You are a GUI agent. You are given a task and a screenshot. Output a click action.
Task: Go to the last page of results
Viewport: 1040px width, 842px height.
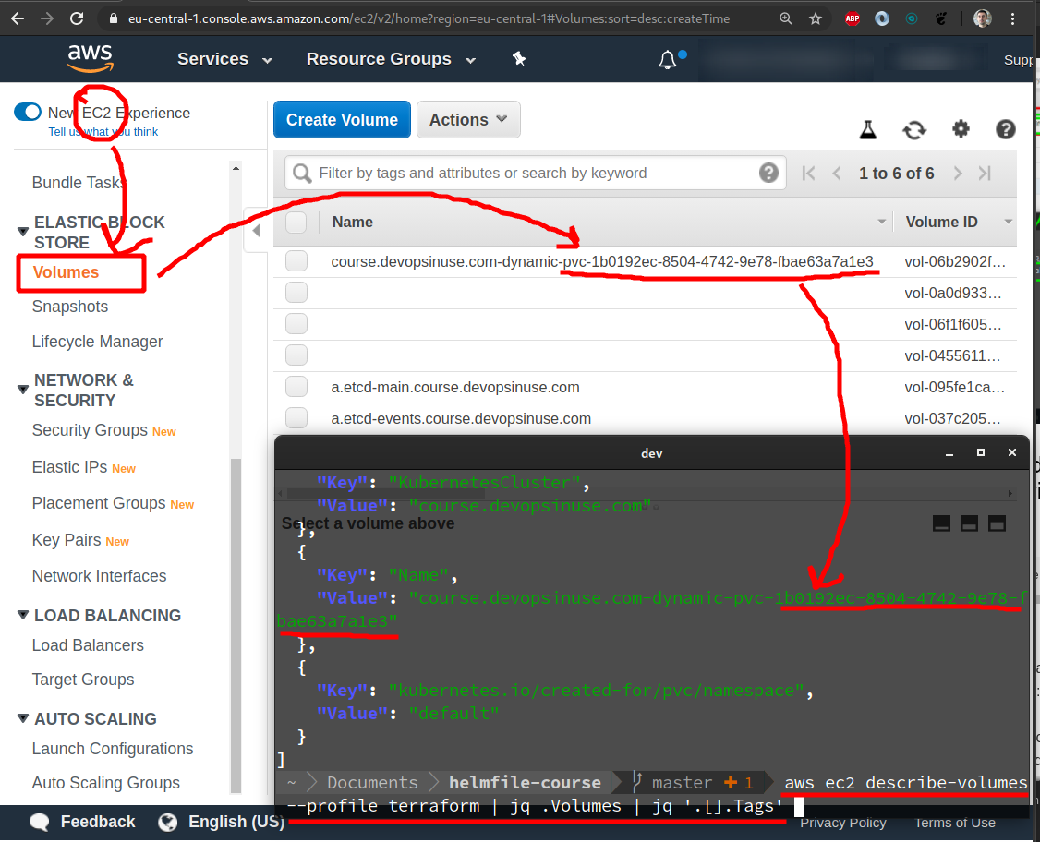pyautogui.click(x=985, y=173)
